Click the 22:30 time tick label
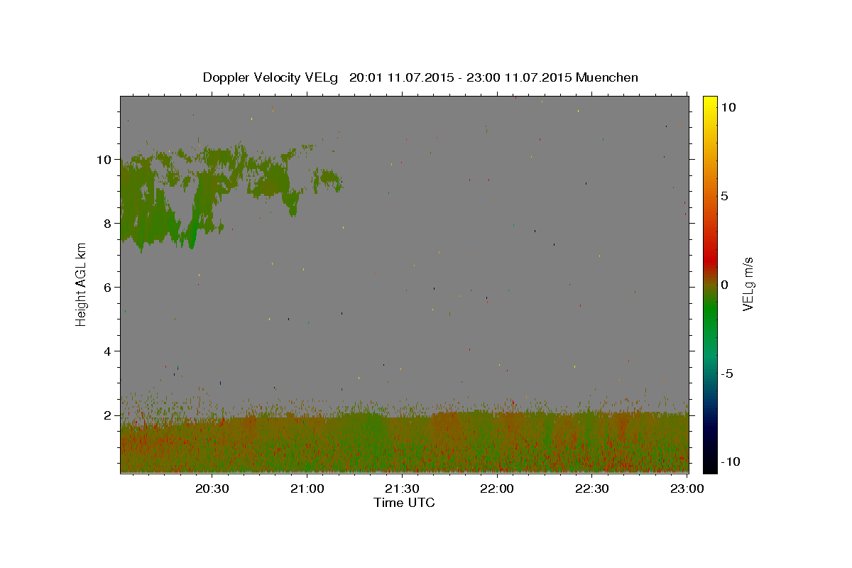 coord(592,488)
